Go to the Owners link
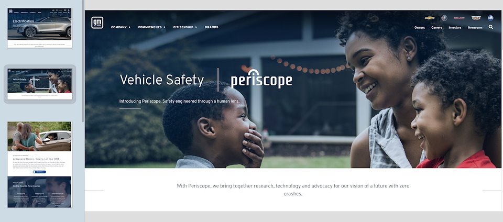The width and height of the screenshot is (503, 222). click(x=420, y=28)
